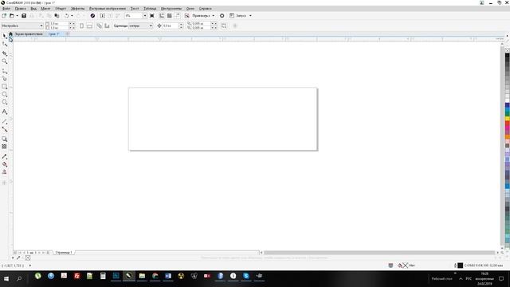Click the no-color X swatch in palette
Image resolution: width=510 pixels, height=287 pixels.
[x=507, y=50]
